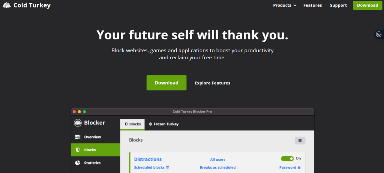Image resolution: width=384 pixels, height=173 pixels.
Task: Click the 'Cold Turkey Blocker Pro' window title
Action: click(x=192, y=112)
